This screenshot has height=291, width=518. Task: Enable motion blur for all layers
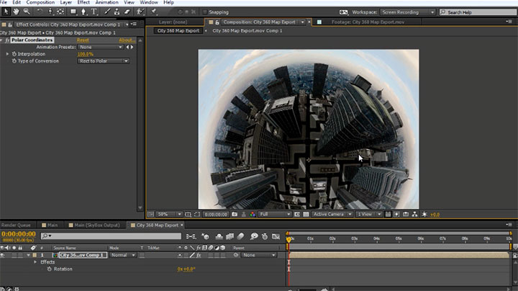click(240, 236)
